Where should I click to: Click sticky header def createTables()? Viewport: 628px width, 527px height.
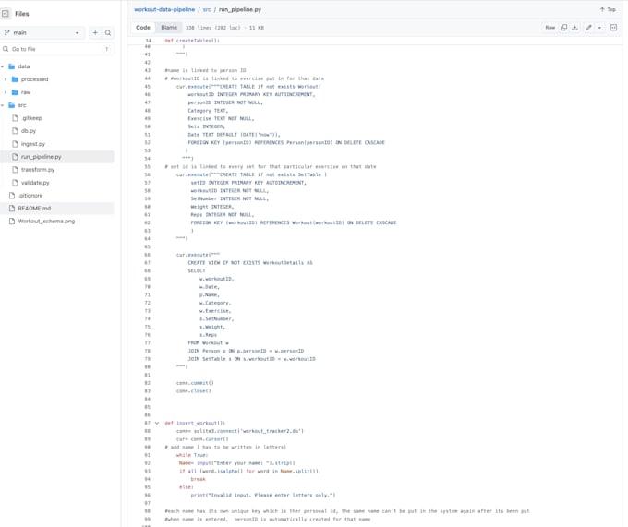pyautogui.click(x=192, y=41)
